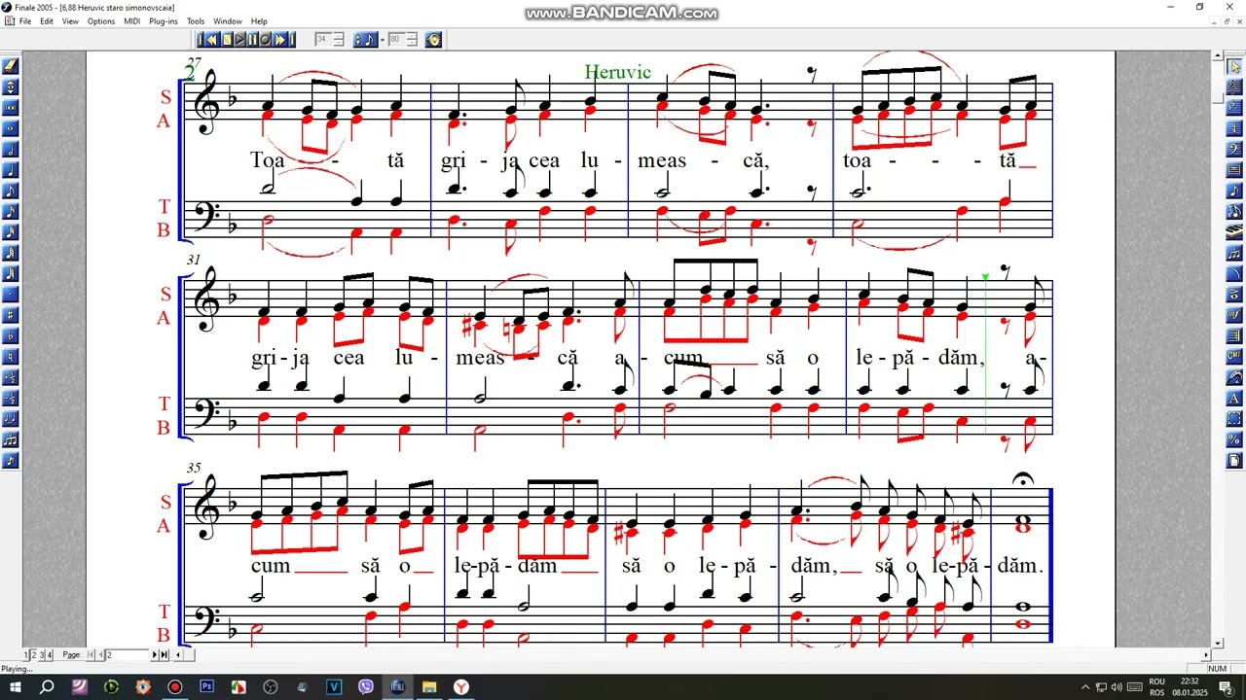The width and height of the screenshot is (1246, 700).
Task: Activate the HyperScribe keyboard tool
Action: 1234,232
